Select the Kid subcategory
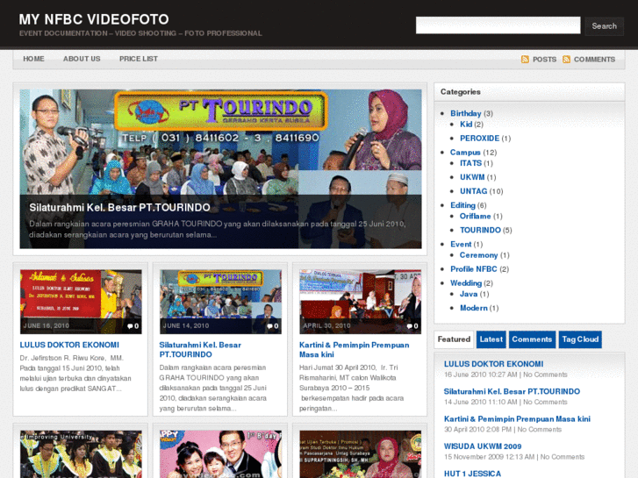 (466, 125)
